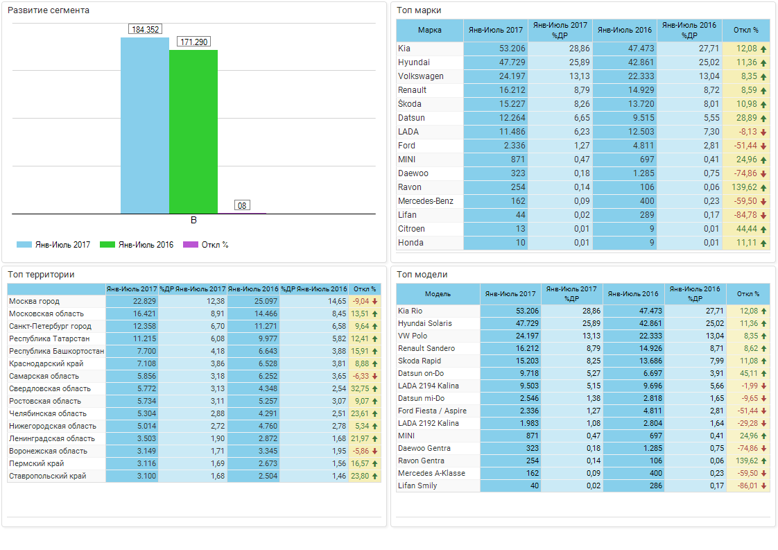Click the Топ марки panel title
Viewport: 778px width, 550px height.
(x=419, y=10)
